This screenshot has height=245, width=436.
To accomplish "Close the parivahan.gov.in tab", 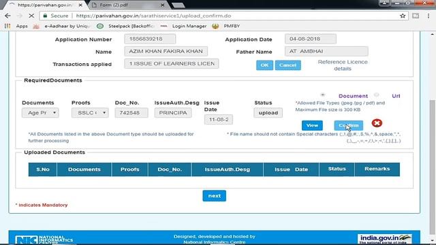I will (80, 5).
